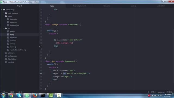The height and width of the screenshot is (98, 174).
Task: Click the "class App extends Component" line
Action: [61, 61]
